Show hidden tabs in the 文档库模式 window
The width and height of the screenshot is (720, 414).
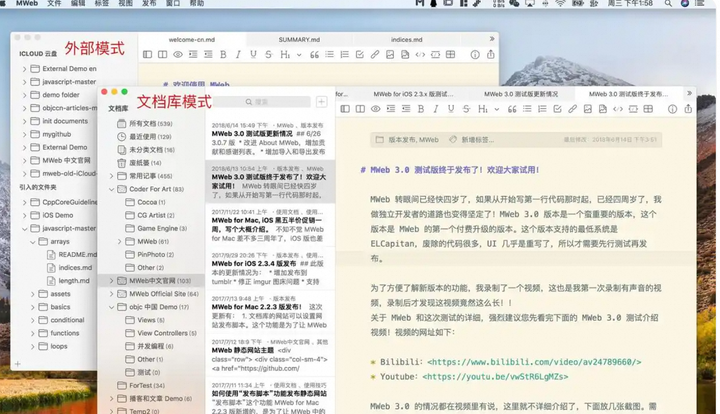point(689,93)
